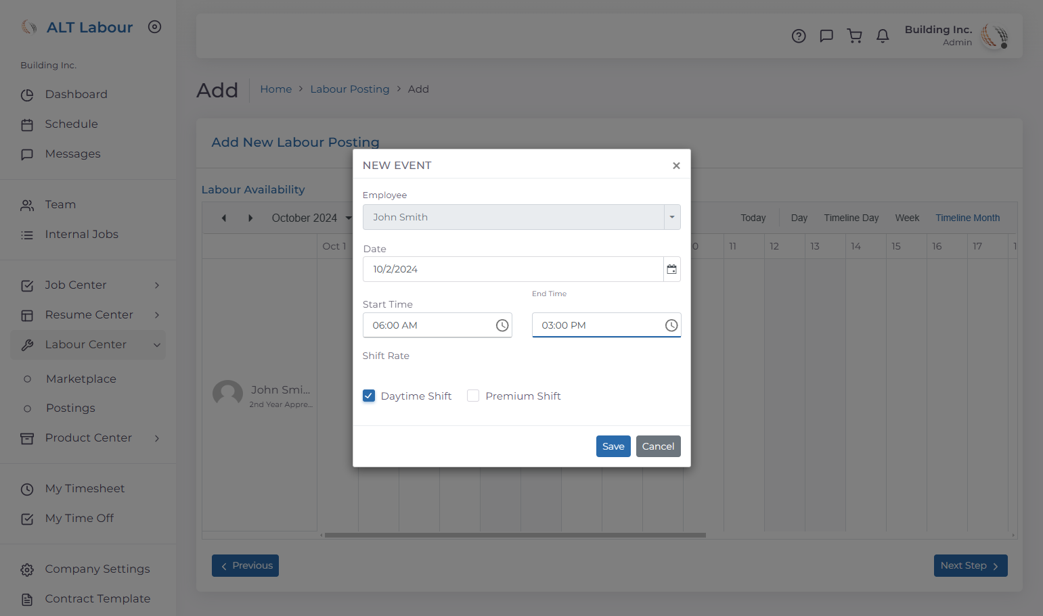Viewport: 1043px width, 616px height.
Task: Open the shopping cart icon
Action: [x=855, y=36]
